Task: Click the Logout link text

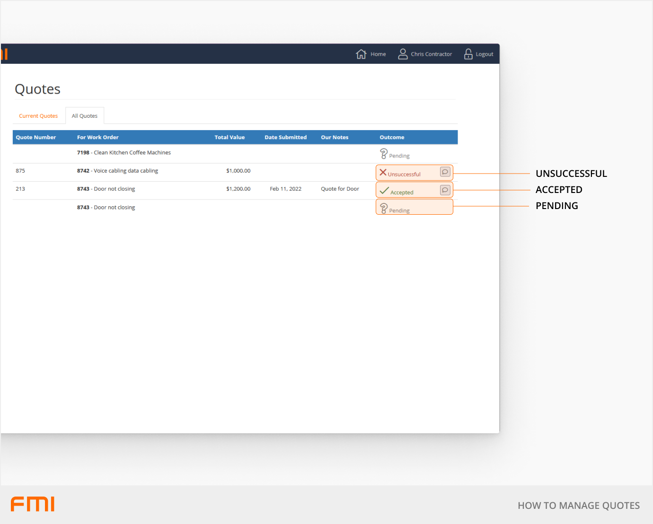Action: click(x=485, y=54)
